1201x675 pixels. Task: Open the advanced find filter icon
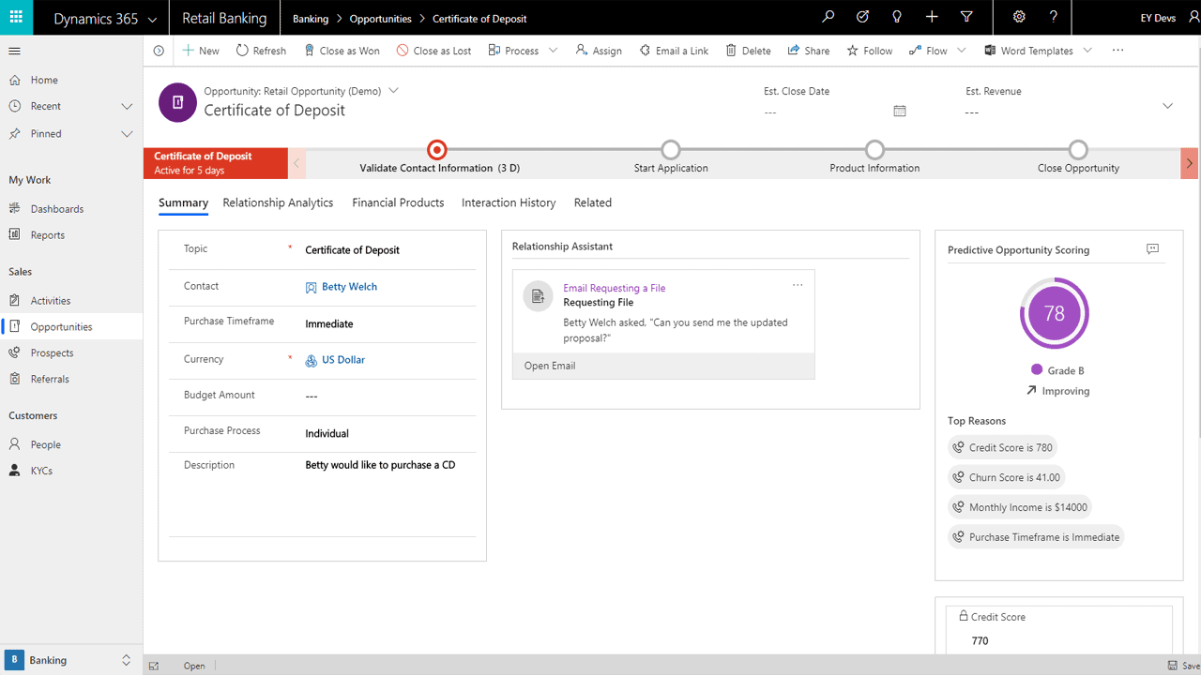pos(966,18)
